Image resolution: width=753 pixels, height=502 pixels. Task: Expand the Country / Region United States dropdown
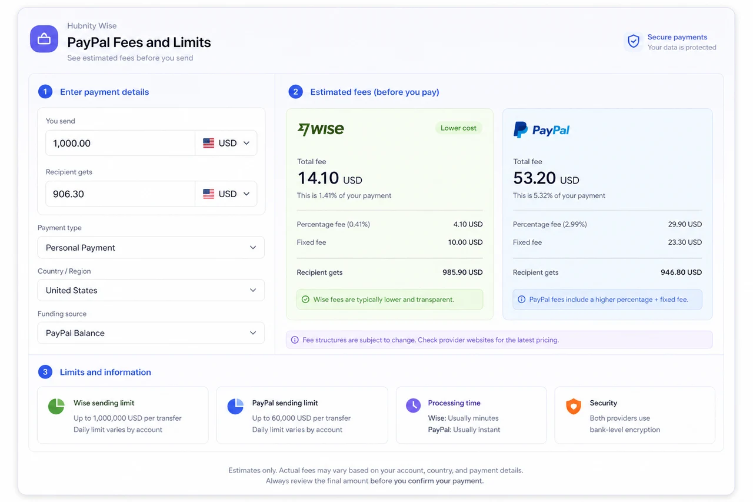(x=151, y=290)
